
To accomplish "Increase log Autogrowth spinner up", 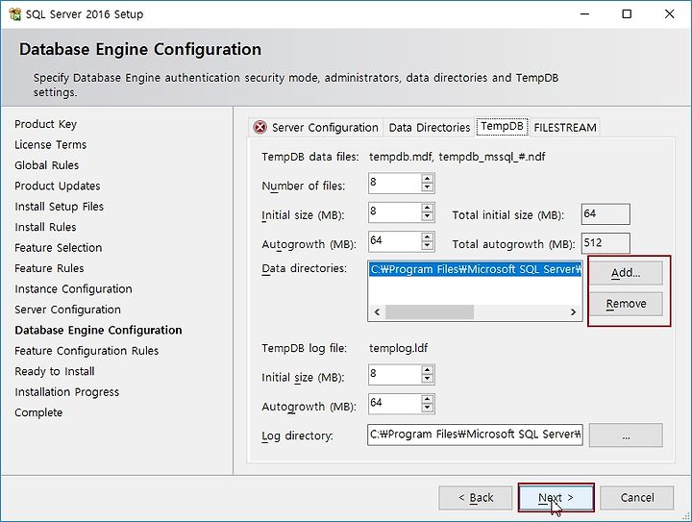I will 427,399.
